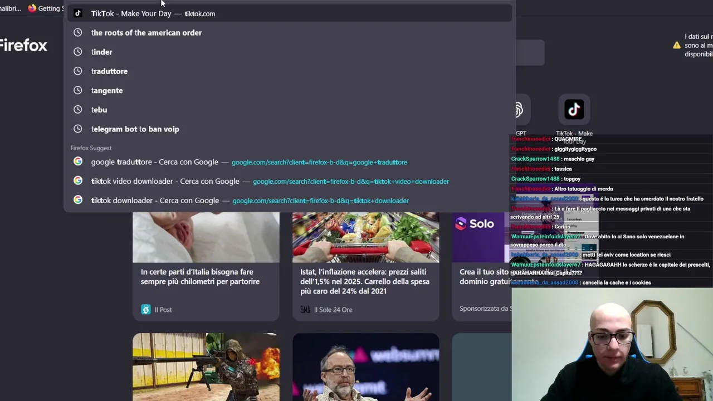The height and width of the screenshot is (401, 713).
Task: Choose 'tebu' history suggestion
Action: [x=289, y=110]
